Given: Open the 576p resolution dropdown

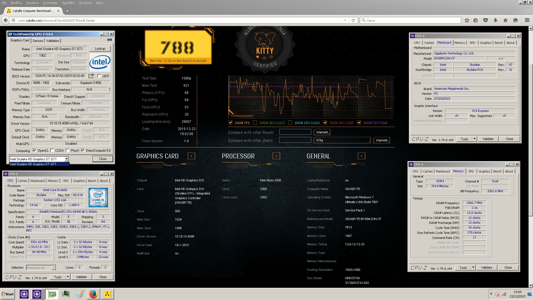Looking at the screenshot, I should pyautogui.click(x=342, y=140).
